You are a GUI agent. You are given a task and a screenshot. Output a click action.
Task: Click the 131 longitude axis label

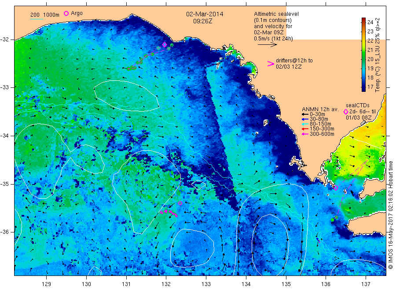coord(126,284)
